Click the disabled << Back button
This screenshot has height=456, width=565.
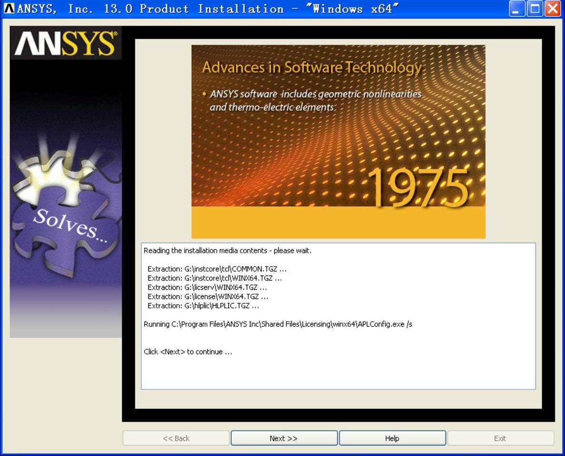click(x=176, y=438)
